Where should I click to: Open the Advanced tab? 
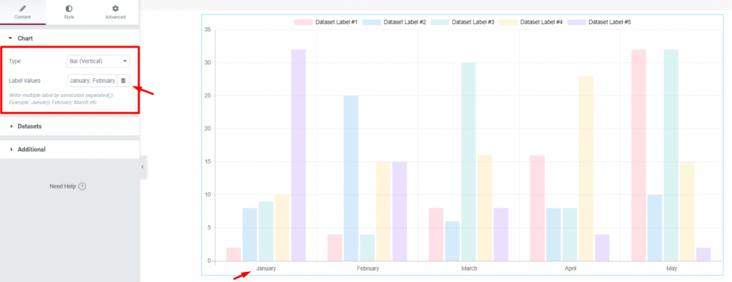115,12
